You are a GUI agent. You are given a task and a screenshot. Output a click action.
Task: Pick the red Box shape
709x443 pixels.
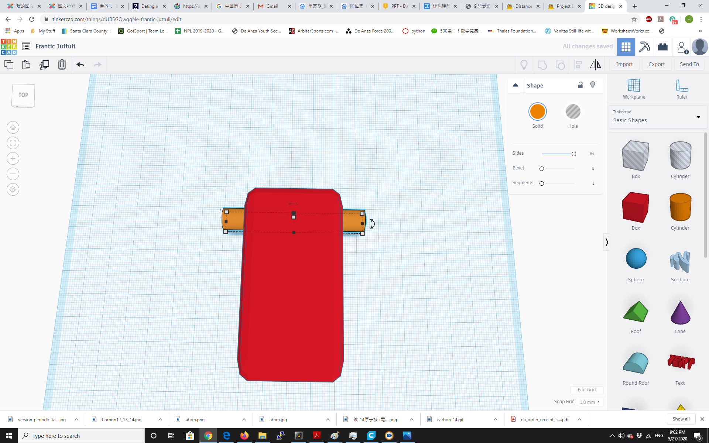pos(636,207)
